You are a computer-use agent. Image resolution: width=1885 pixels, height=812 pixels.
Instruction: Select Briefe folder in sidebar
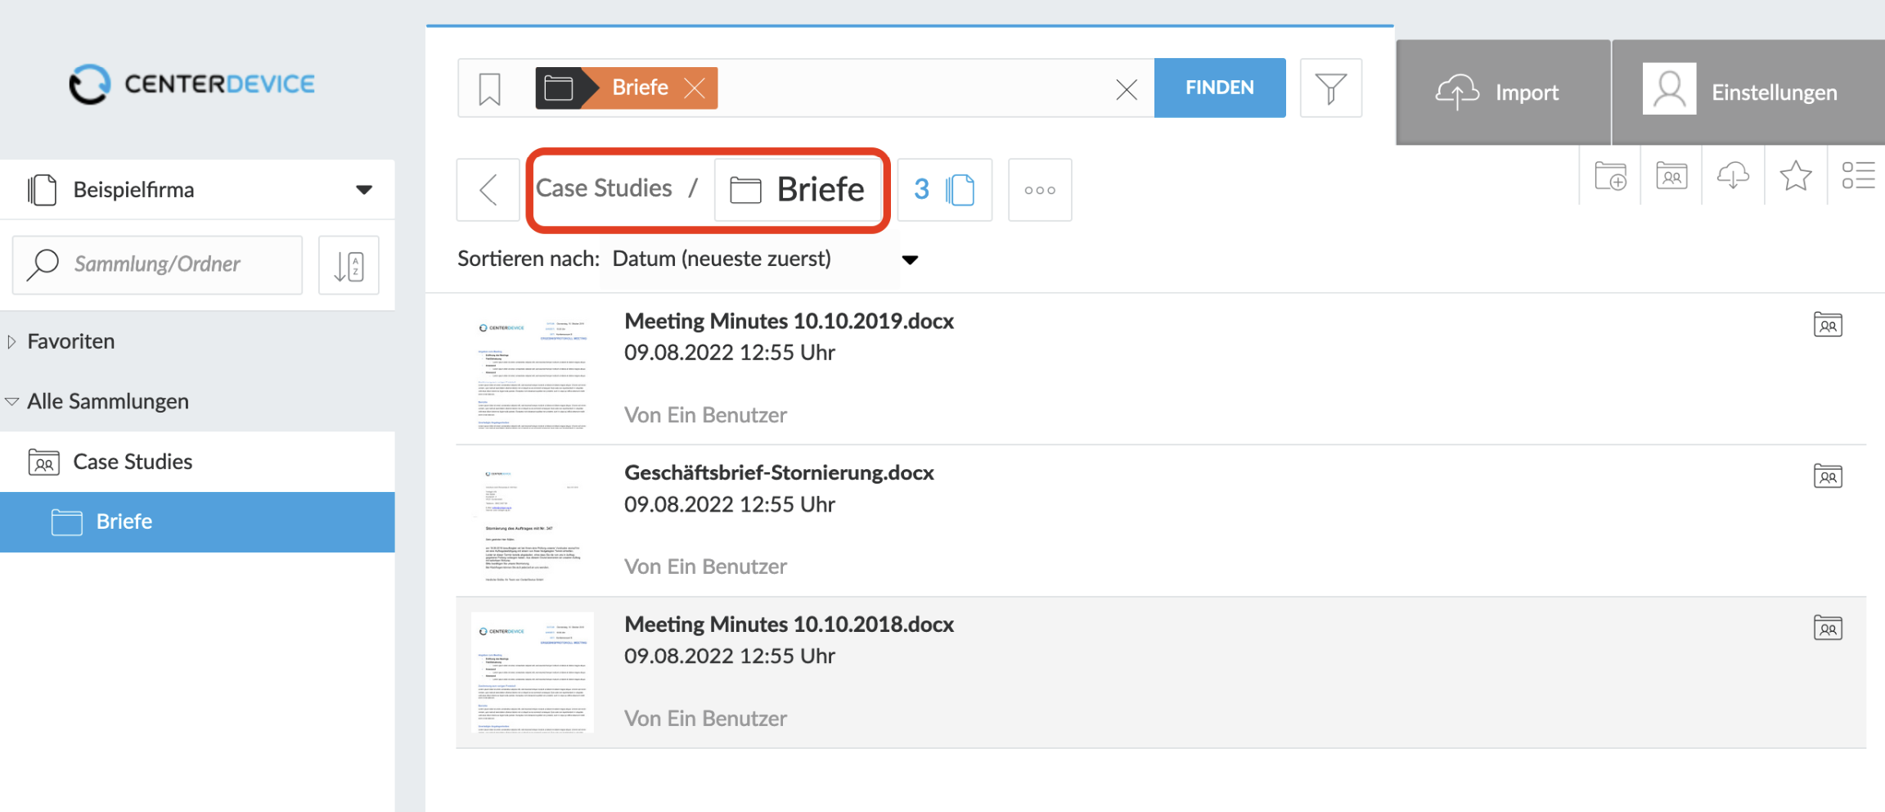[x=197, y=522]
